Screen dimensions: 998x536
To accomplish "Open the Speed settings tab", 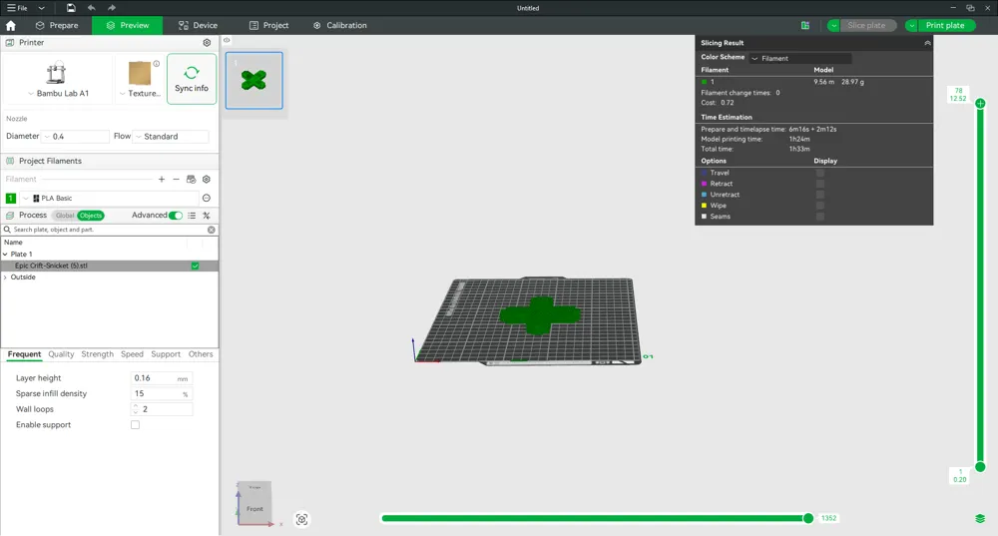I will tap(132, 354).
